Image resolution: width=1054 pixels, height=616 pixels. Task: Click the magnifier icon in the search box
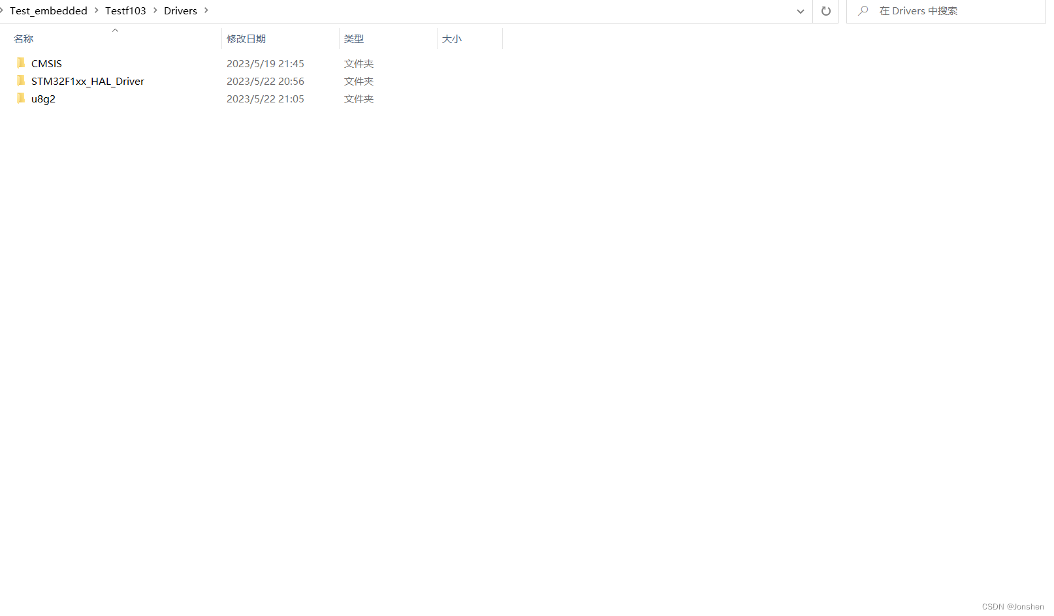[x=862, y=11]
